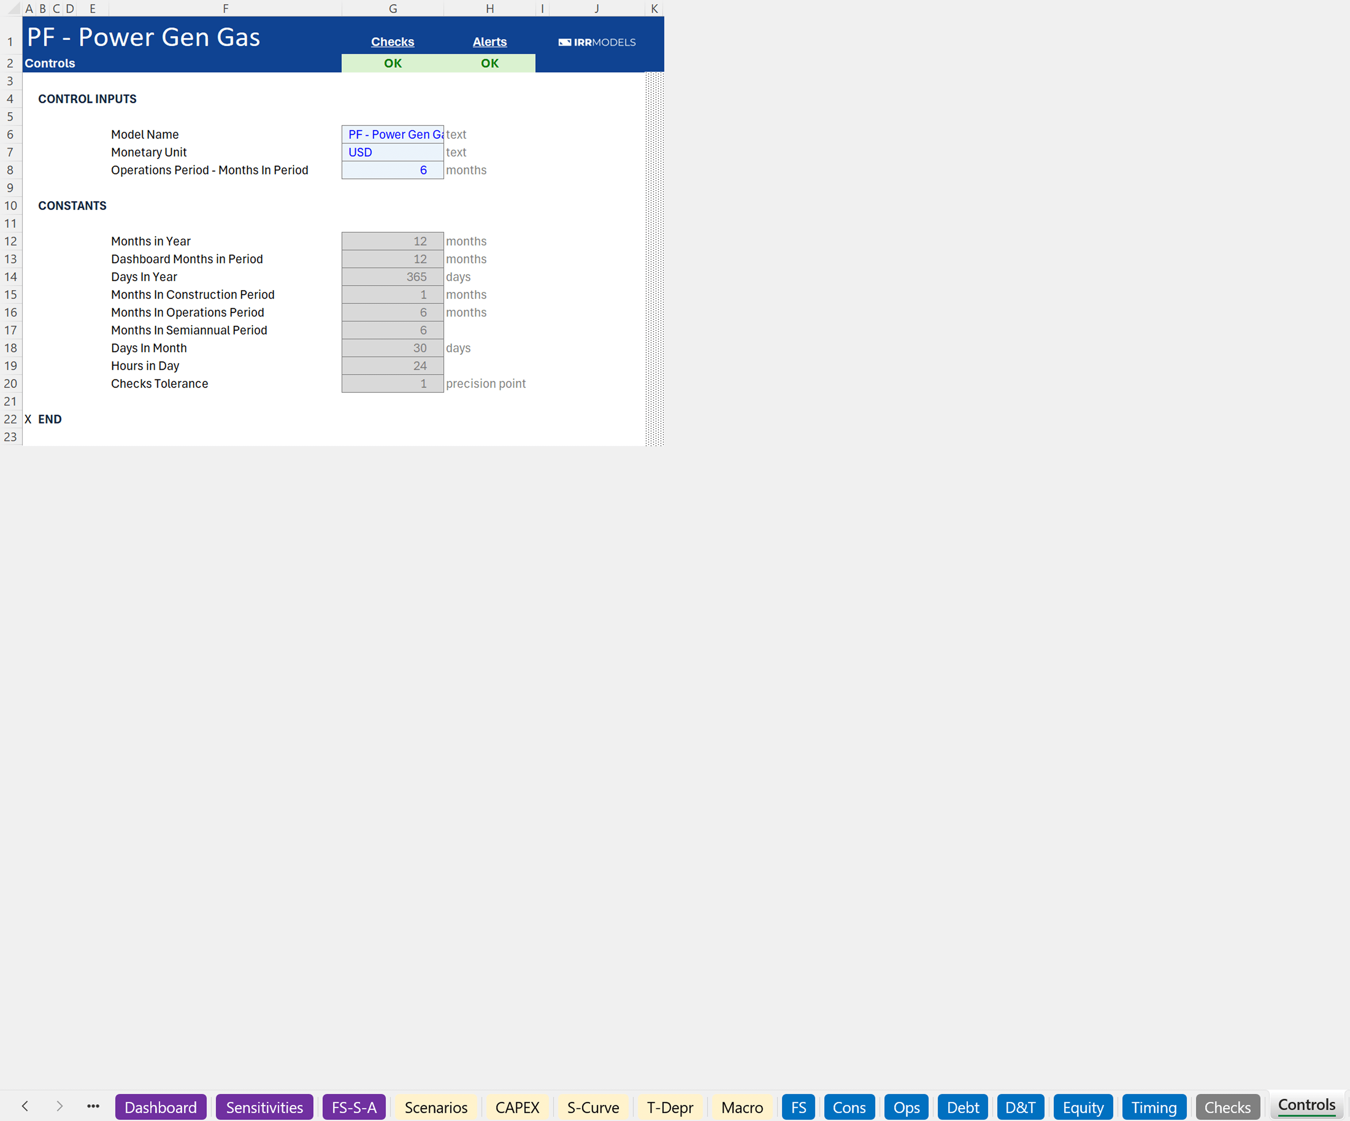Viewport: 1350px width, 1121px height.
Task: Go to the FS-S-A tab
Action: [354, 1107]
